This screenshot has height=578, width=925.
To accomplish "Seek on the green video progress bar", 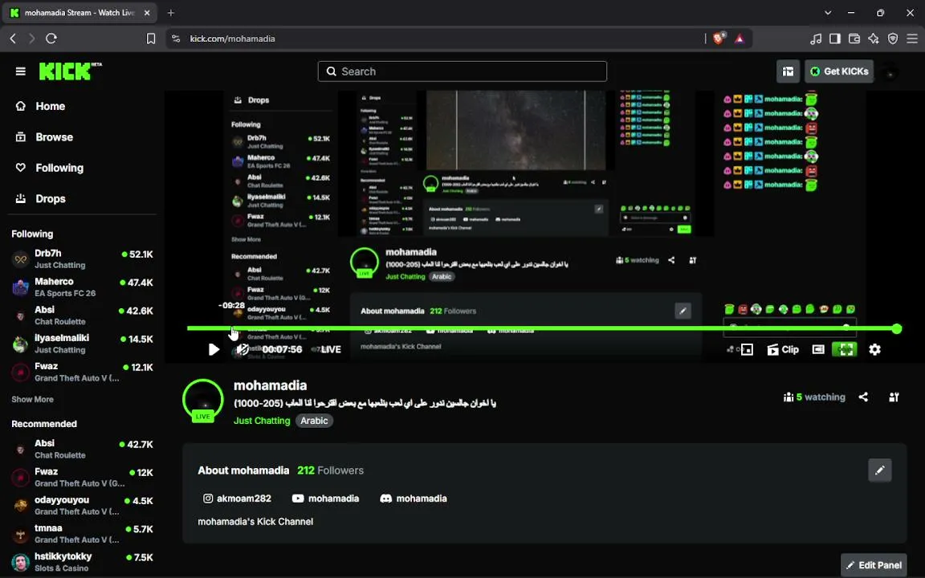I will coord(541,328).
